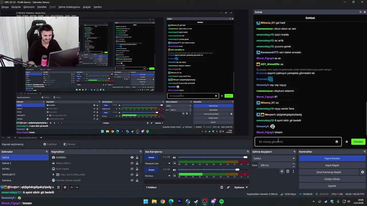Screen dimensions: 367x206
Task: Show the FALL GUYS SIRALAMA group
Action: [x=132, y=175]
